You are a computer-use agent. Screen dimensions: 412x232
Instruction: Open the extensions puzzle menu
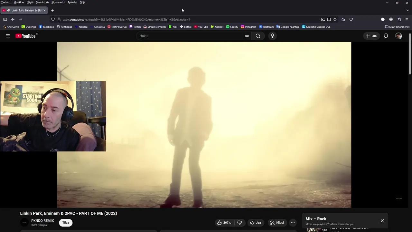(399, 19)
